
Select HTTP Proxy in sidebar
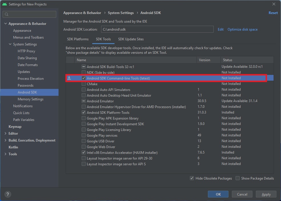(26, 51)
